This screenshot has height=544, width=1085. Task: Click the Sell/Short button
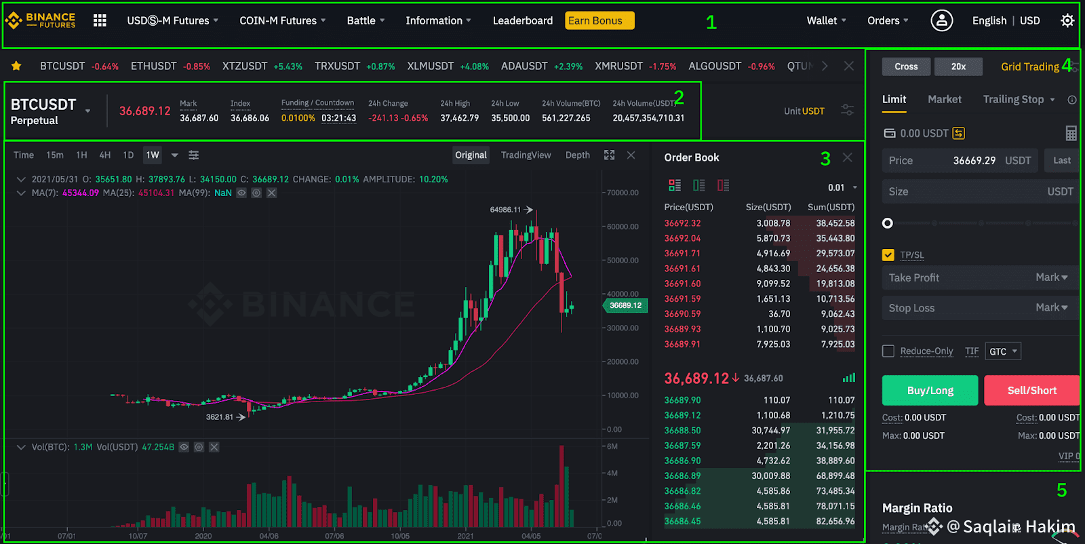click(x=1031, y=390)
